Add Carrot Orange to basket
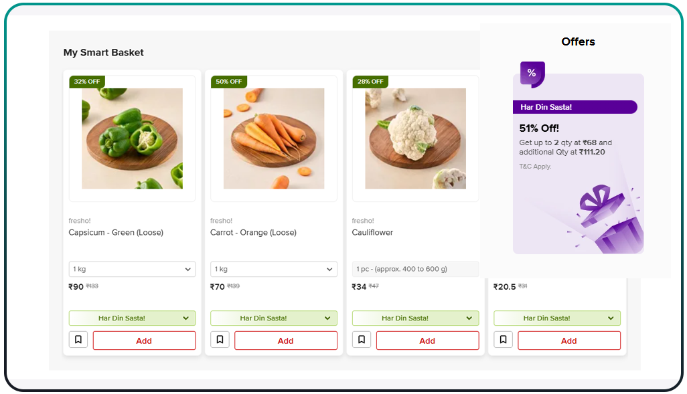The width and height of the screenshot is (687, 394). [x=285, y=340]
